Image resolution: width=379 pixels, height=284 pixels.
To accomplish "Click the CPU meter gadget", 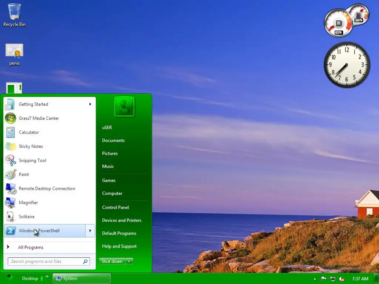I will (x=339, y=23).
